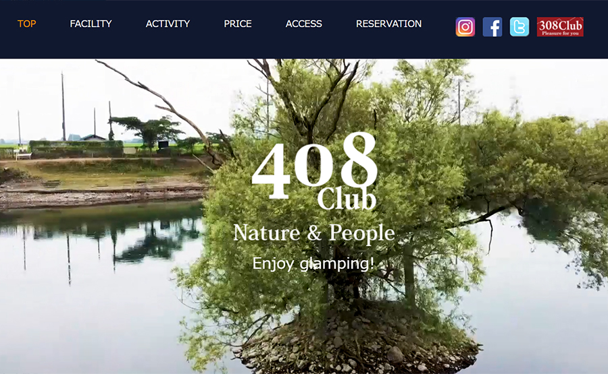This screenshot has width=608, height=374.
Task: Open the RESERVATION page
Action: tap(388, 24)
